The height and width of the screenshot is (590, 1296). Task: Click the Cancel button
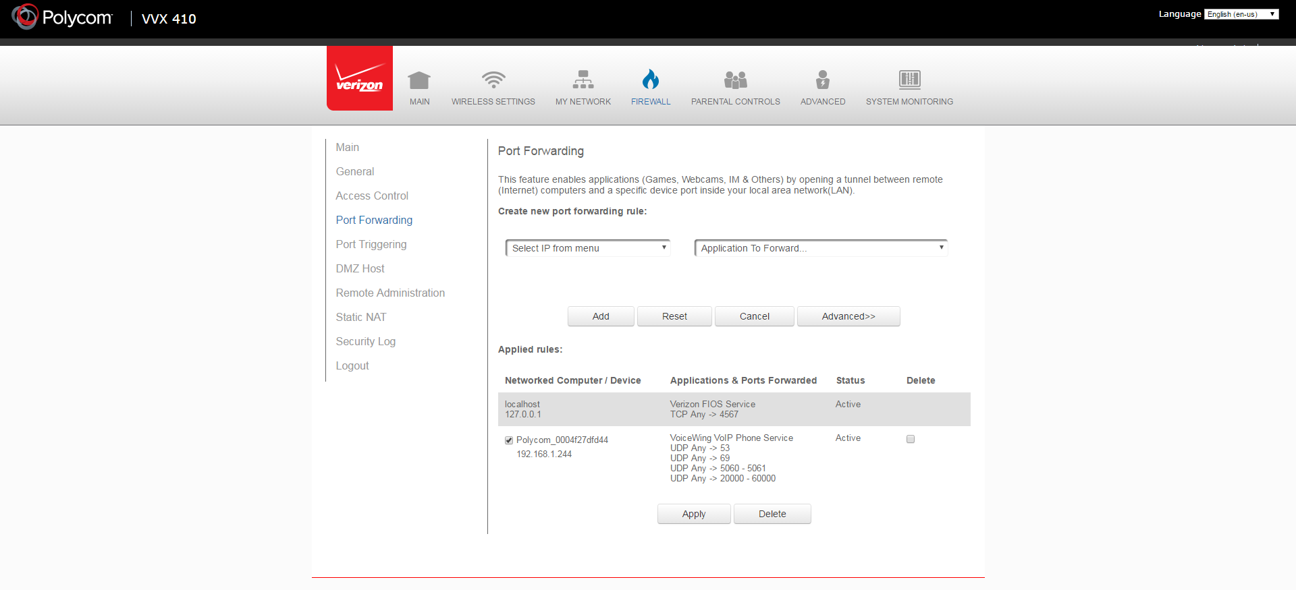click(755, 316)
